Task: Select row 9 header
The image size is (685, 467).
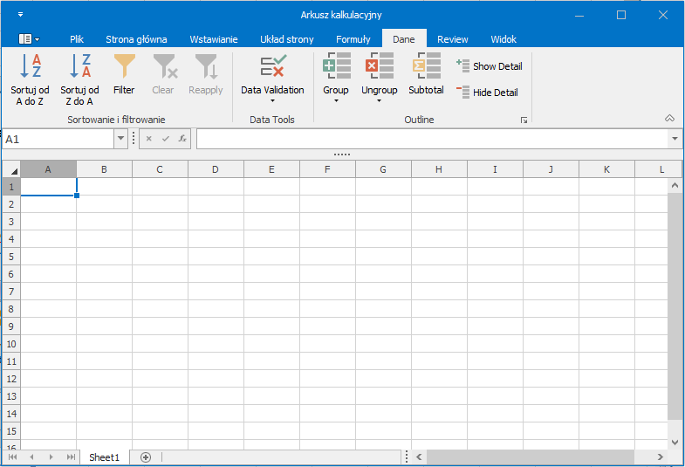Action: pos(11,326)
